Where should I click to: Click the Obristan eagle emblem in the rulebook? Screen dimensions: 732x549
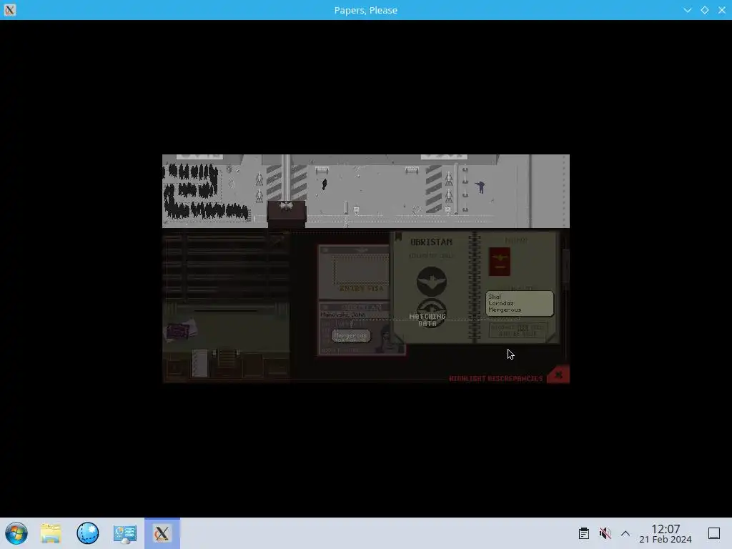[x=431, y=282]
